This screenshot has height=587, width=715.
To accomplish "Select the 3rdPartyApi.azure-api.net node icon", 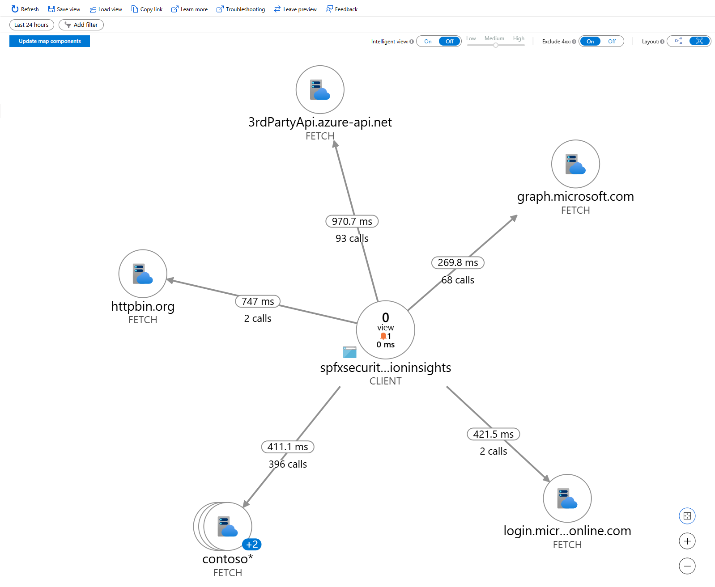I will click(320, 89).
